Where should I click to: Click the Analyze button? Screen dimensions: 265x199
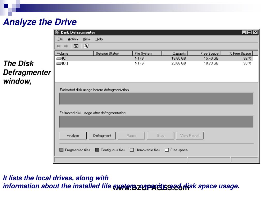point(73,136)
